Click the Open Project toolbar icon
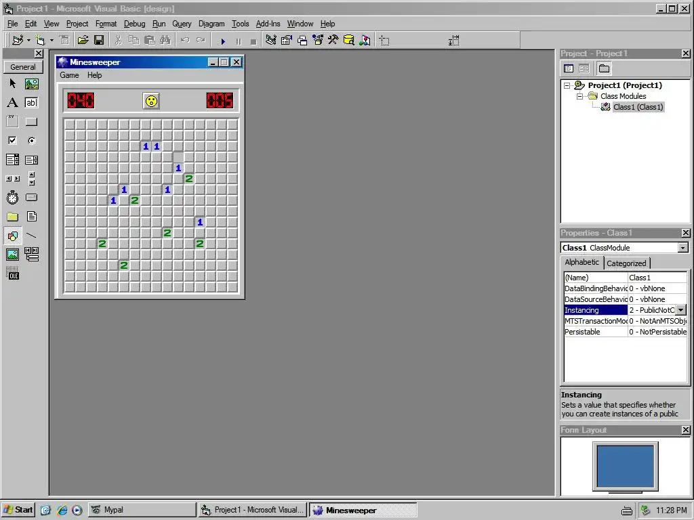This screenshot has height=520, width=694. click(83, 41)
